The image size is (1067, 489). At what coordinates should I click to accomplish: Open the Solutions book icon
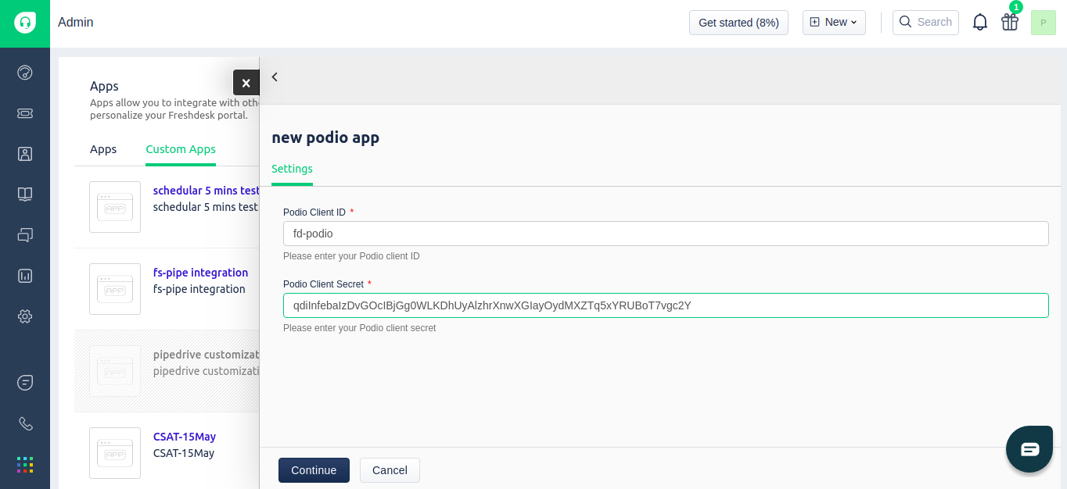[x=25, y=195]
